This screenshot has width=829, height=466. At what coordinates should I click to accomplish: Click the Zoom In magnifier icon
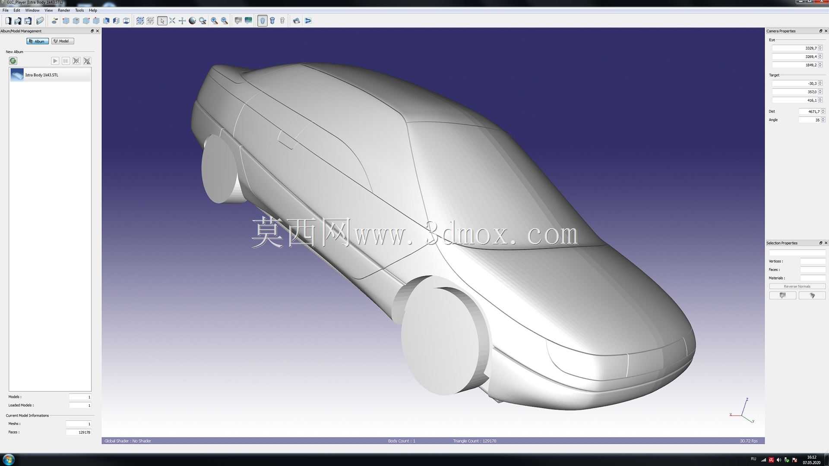(x=215, y=21)
